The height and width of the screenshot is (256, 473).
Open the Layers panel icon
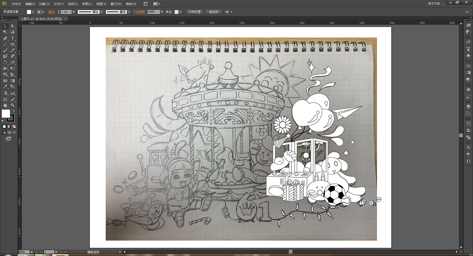tap(468, 106)
